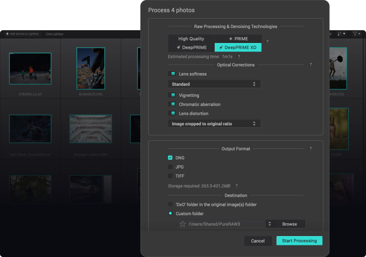Toggle the Chromatic aberration switch
The height and width of the screenshot is (257, 366).
172,104
